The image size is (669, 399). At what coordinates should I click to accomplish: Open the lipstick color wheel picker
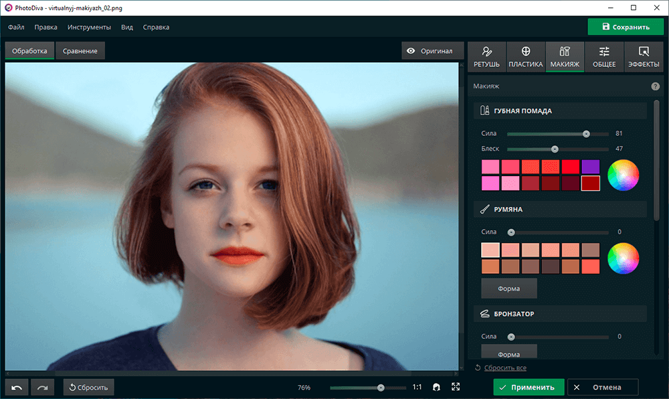pos(623,175)
